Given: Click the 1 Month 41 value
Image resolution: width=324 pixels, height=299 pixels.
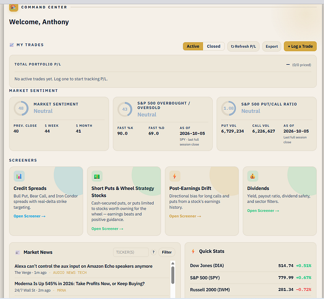Looking at the screenshot, I should (78, 131).
